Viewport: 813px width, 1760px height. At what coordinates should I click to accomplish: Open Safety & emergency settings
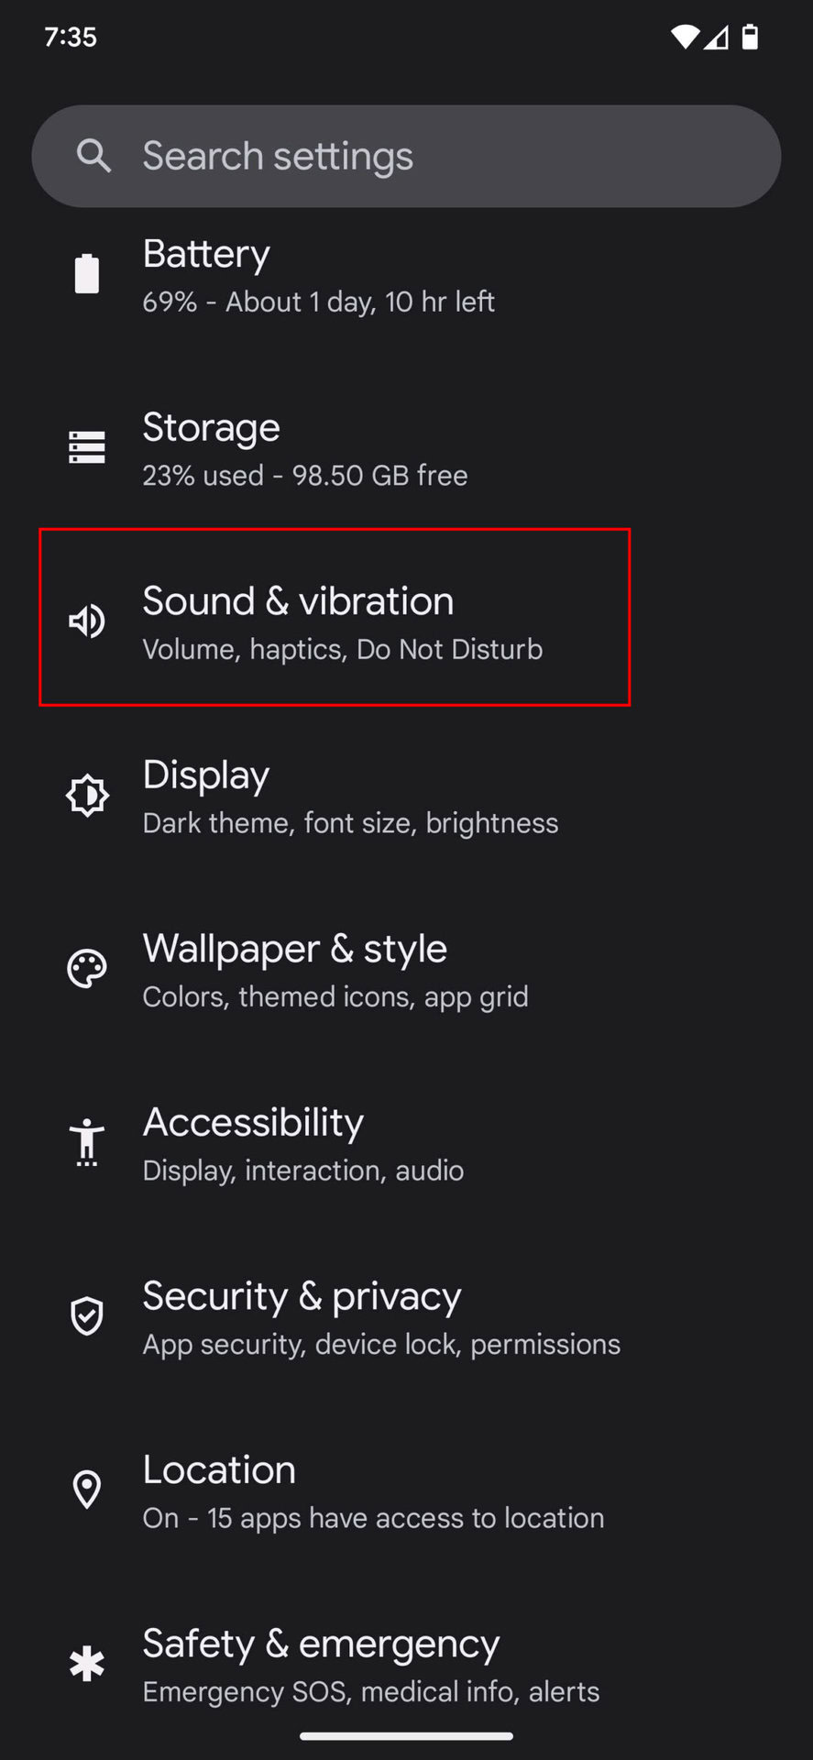click(370, 1666)
